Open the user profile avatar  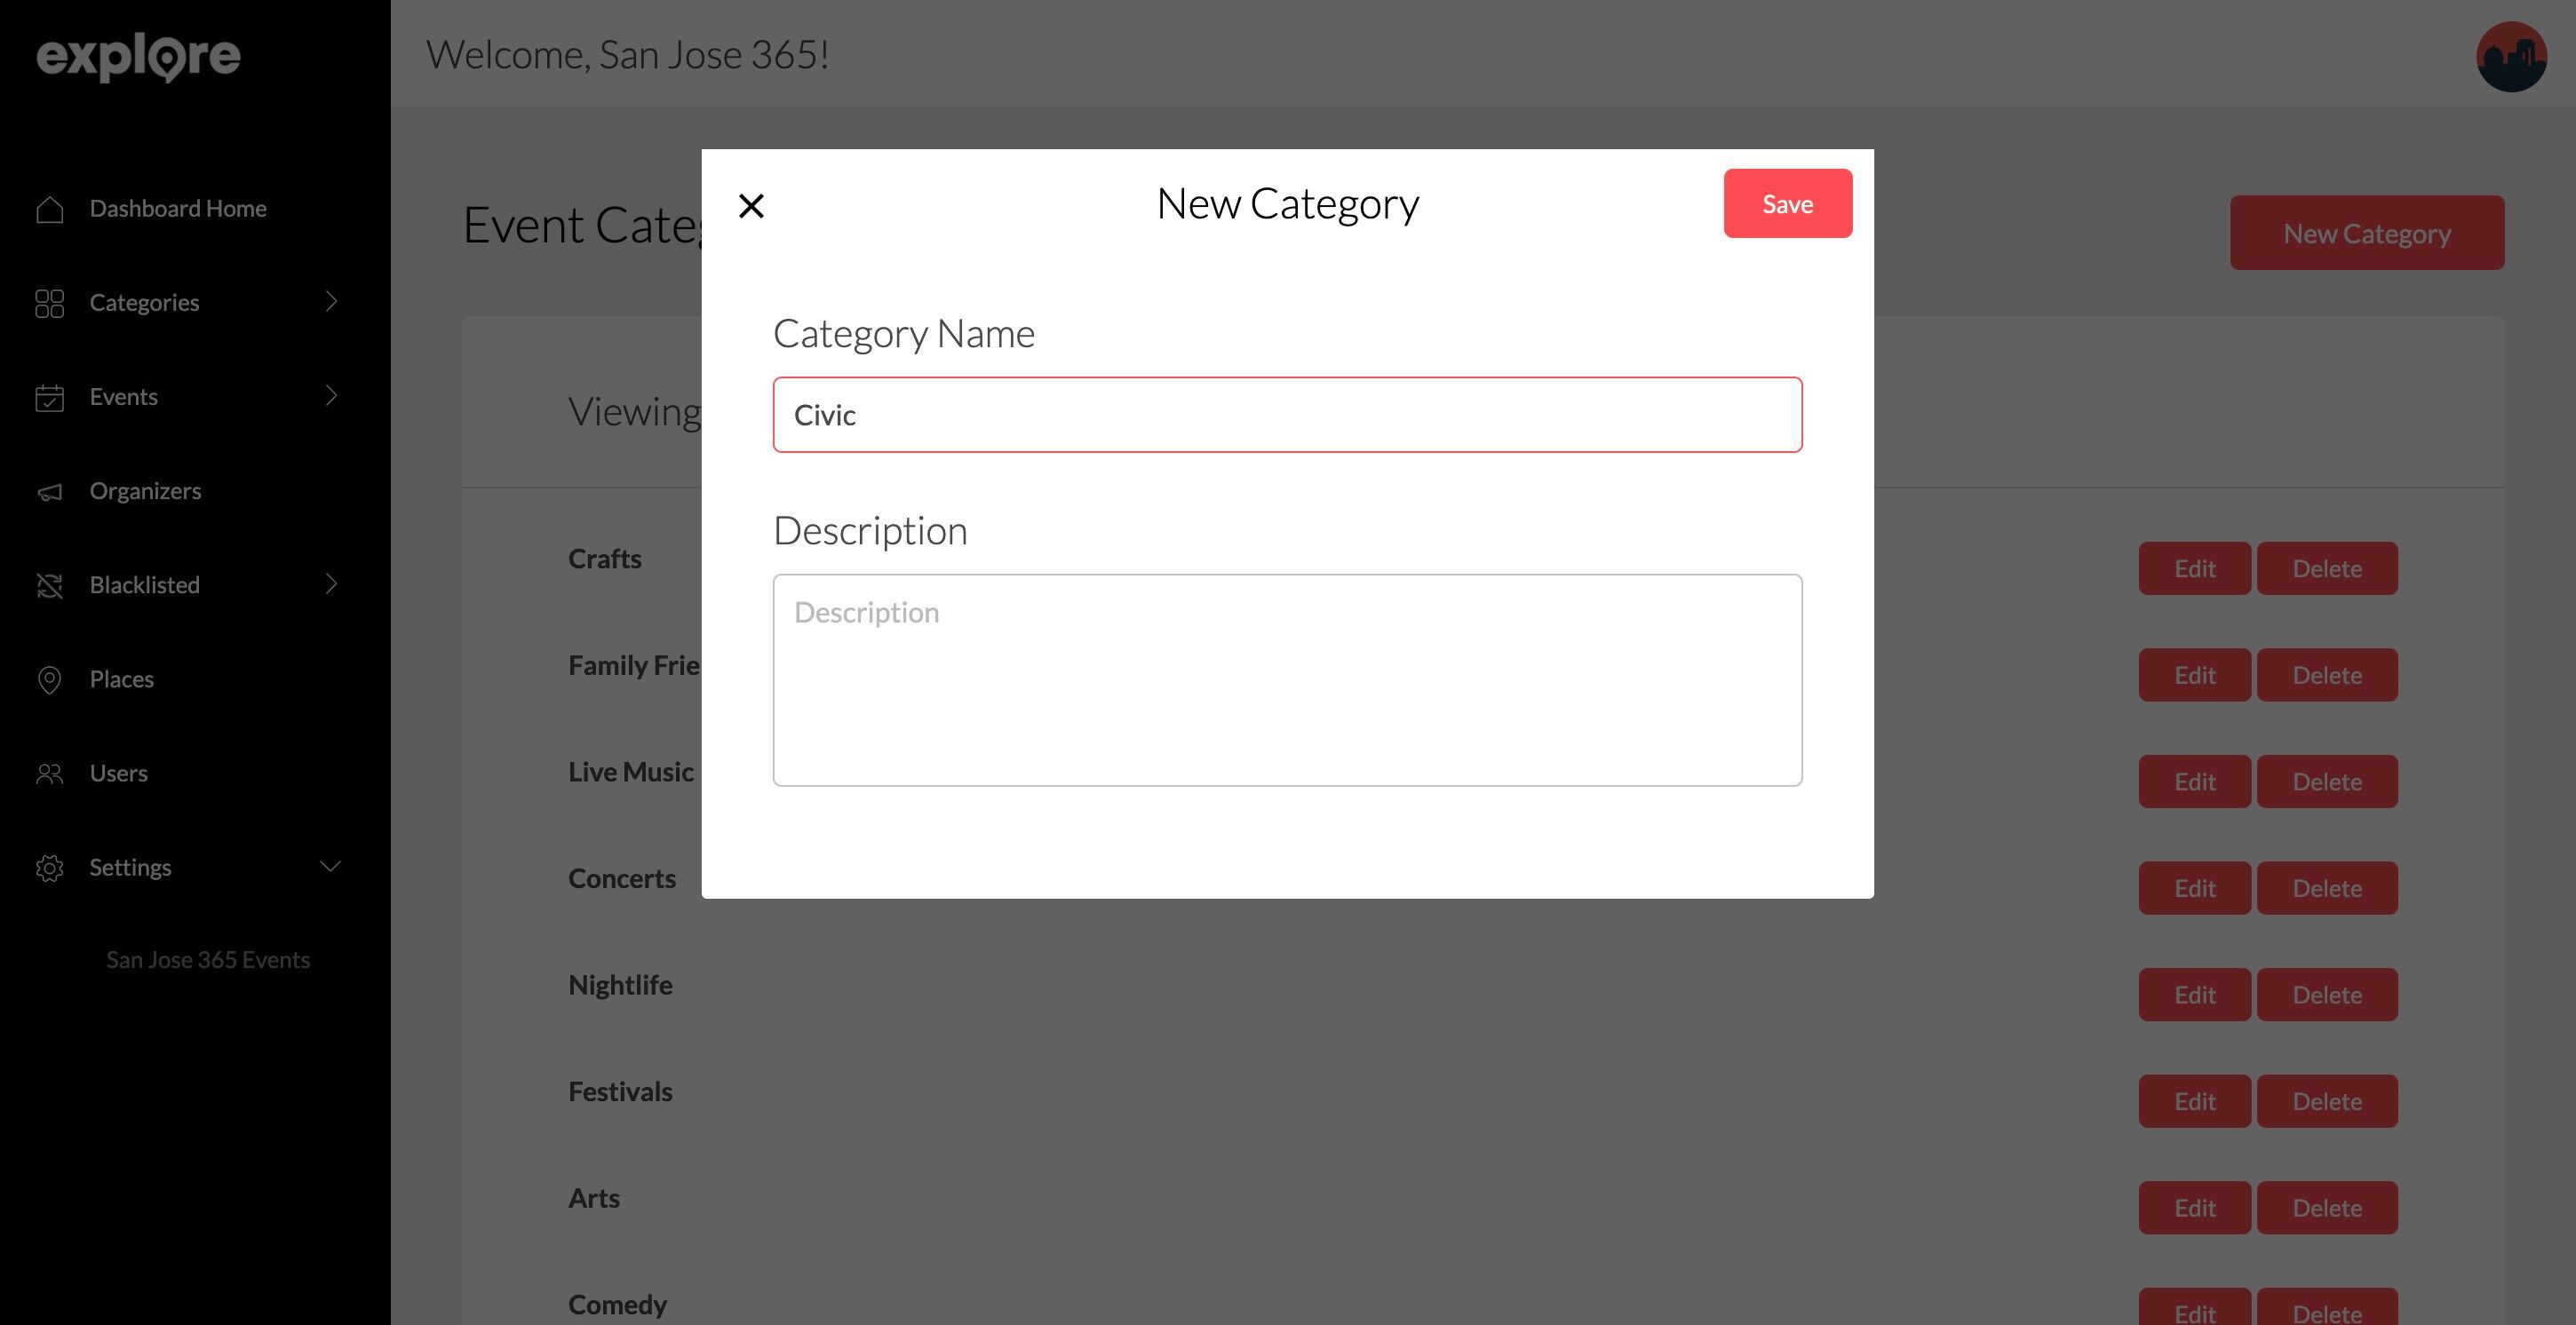pos(2510,57)
